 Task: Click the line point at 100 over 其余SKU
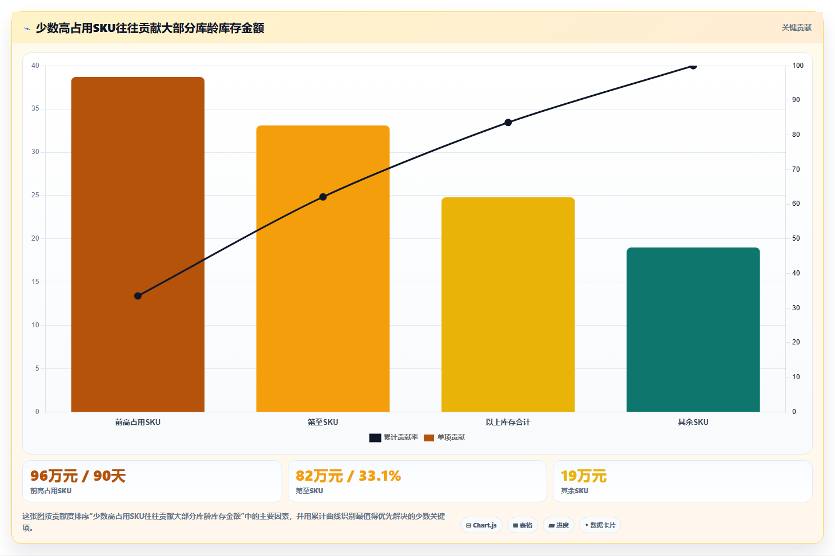693,66
